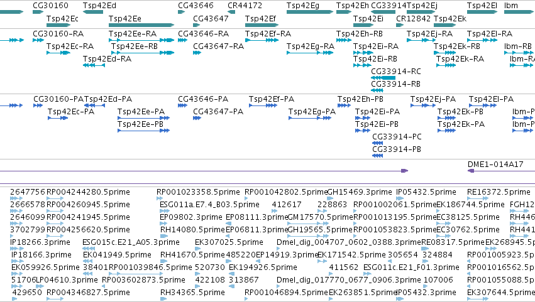Screen dimensions: 535x302
Task: Open transcript CG30160-RA
Action: click(x=58, y=34)
